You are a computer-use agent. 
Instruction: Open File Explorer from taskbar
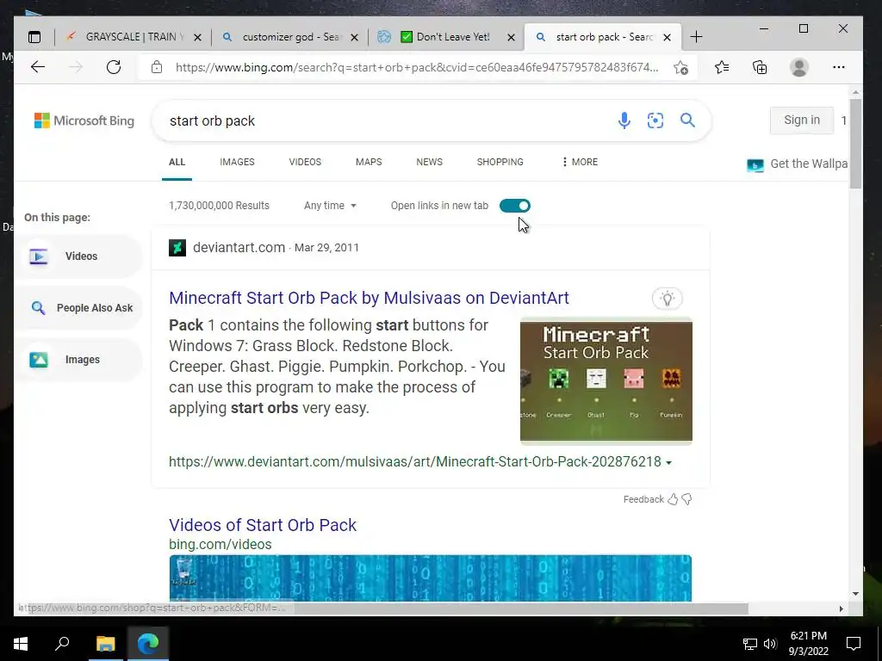(105, 644)
